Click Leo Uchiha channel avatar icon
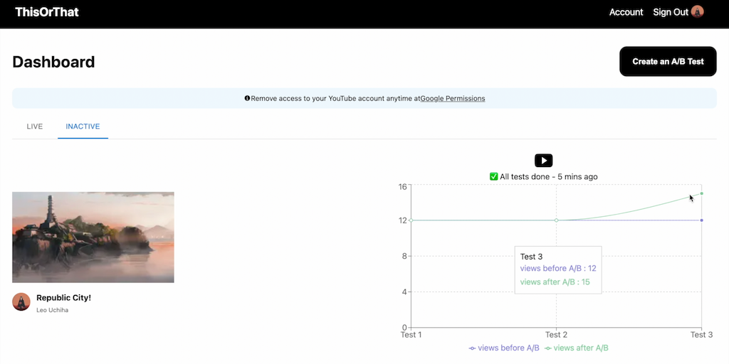 (21, 301)
